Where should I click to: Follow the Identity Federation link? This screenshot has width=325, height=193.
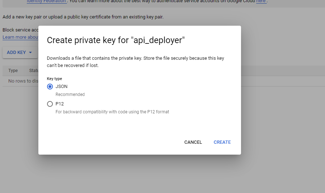[x=46, y=1]
